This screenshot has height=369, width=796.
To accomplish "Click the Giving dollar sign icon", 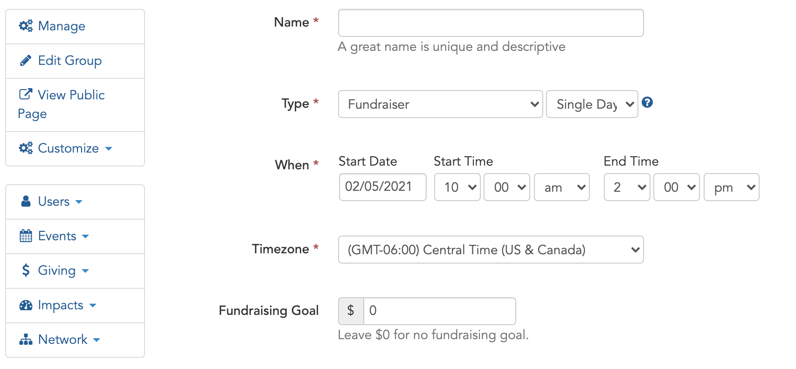I will tap(26, 270).
